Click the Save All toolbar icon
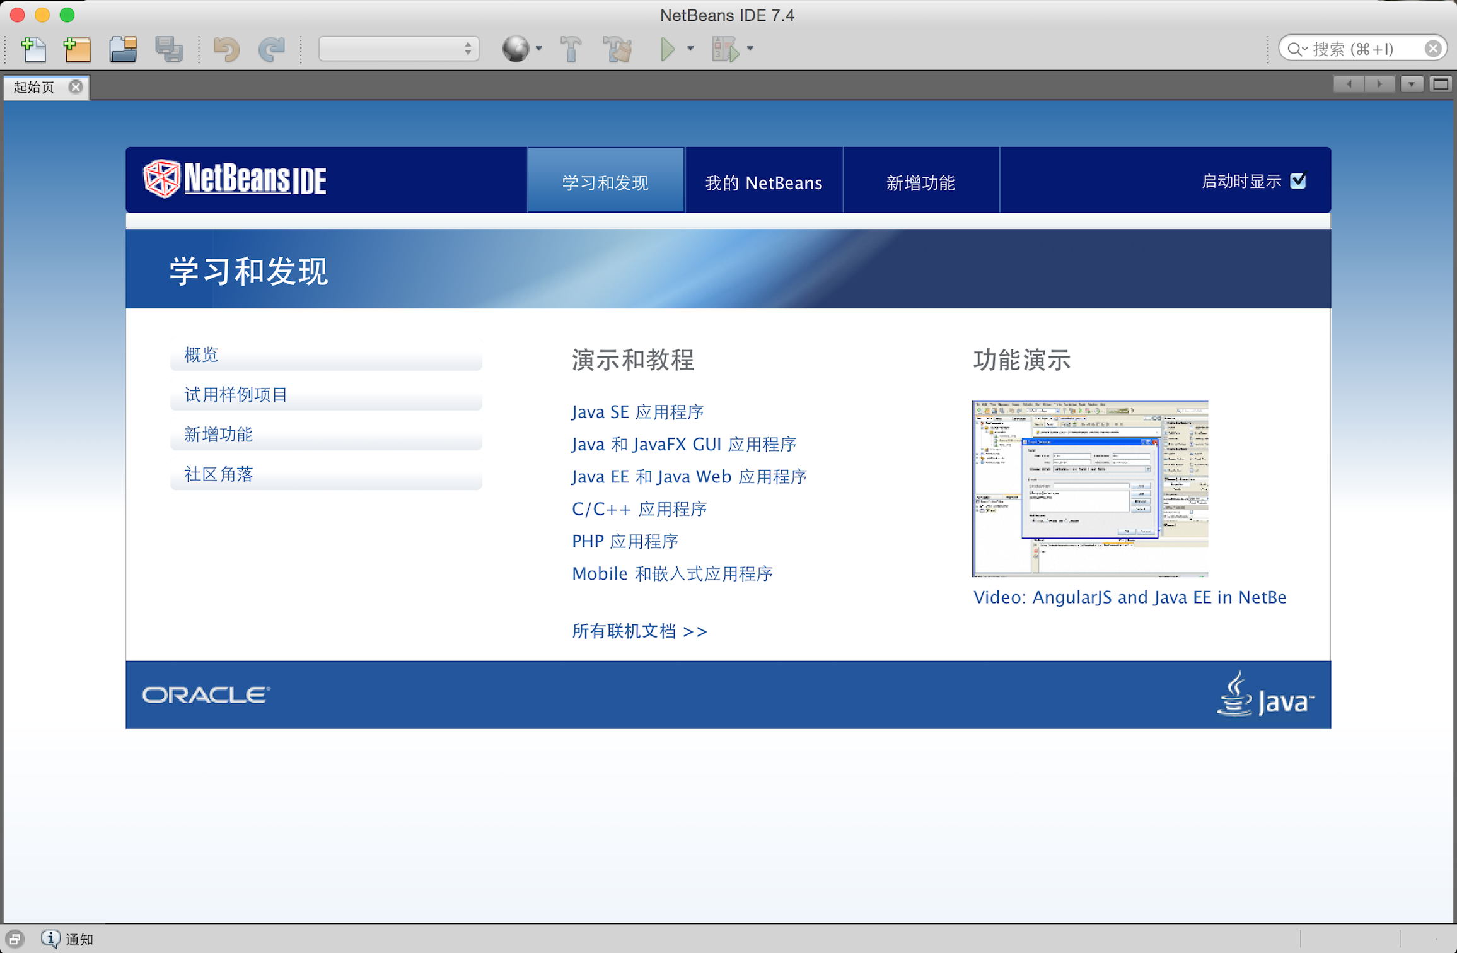Image resolution: width=1457 pixels, height=953 pixels. pos(168,49)
